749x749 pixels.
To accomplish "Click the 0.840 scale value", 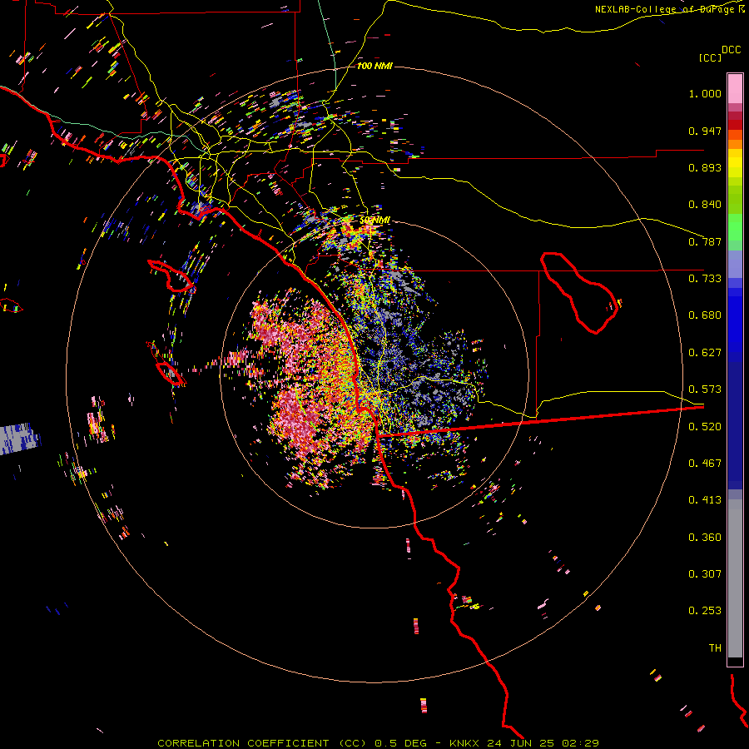I will pos(705,205).
